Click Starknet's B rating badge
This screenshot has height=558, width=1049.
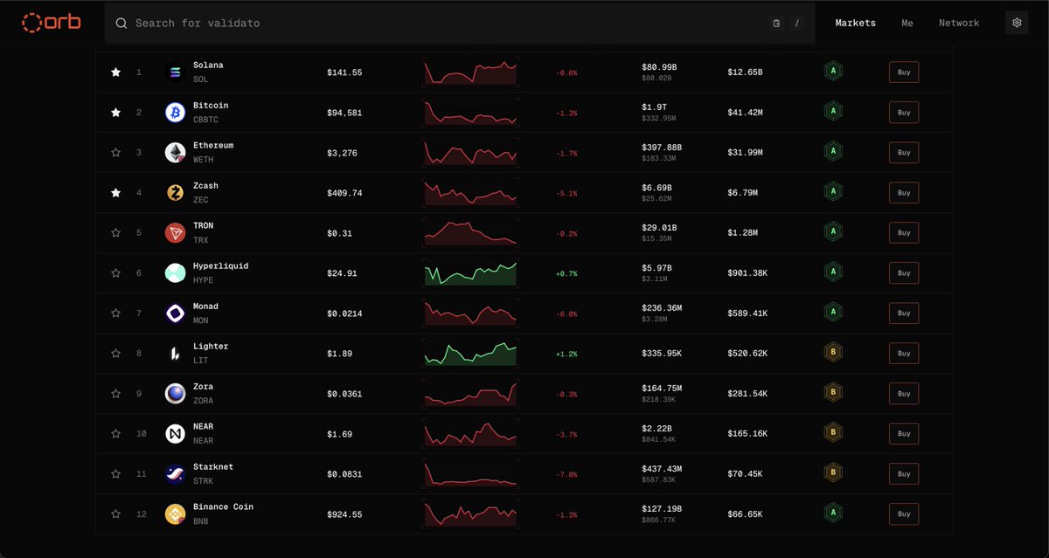[833, 473]
